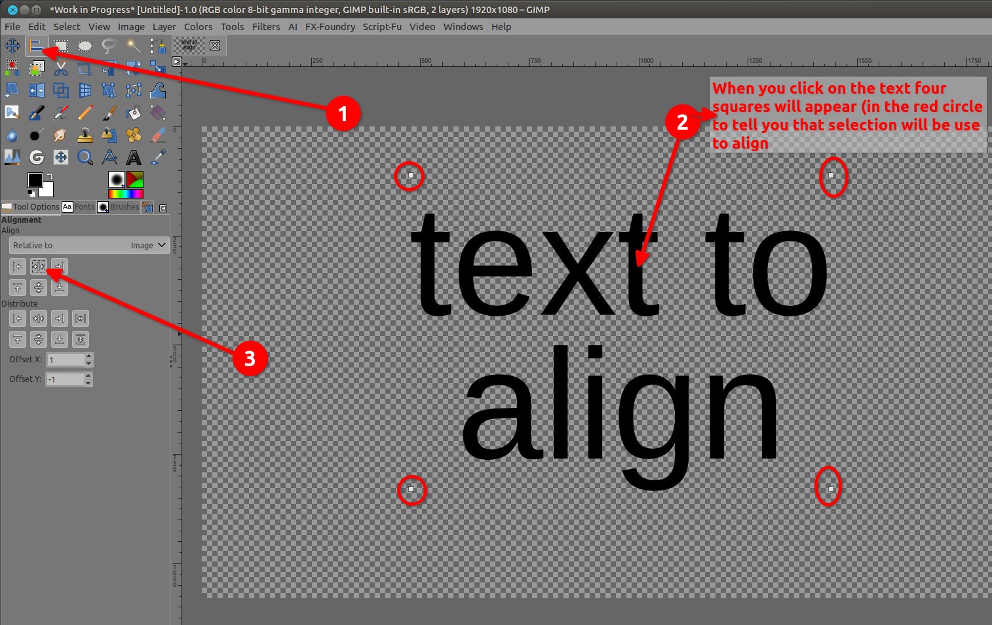The image size is (992, 625).
Task: Click the Offset Y input field
Action: pos(66,379)
